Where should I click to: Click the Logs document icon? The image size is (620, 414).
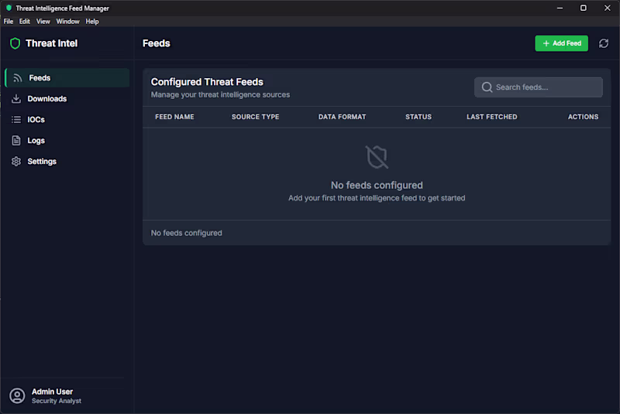[x=16, y=141]
